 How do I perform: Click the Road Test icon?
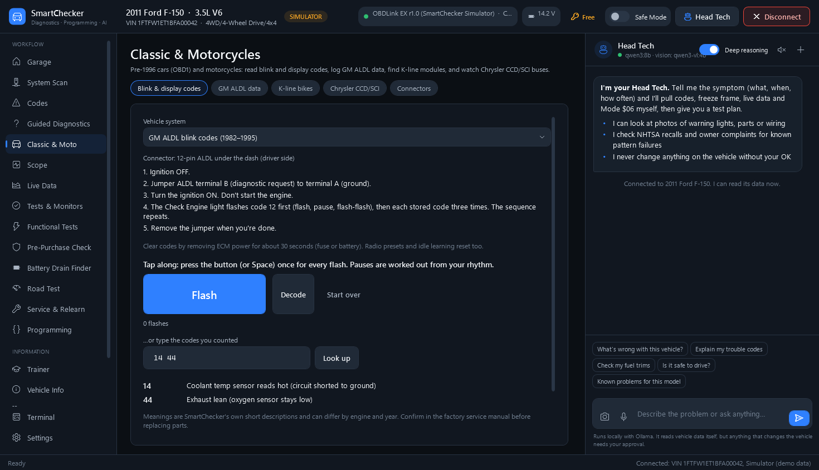(17, 288)
